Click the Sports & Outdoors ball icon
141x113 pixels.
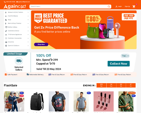(6, 45)
